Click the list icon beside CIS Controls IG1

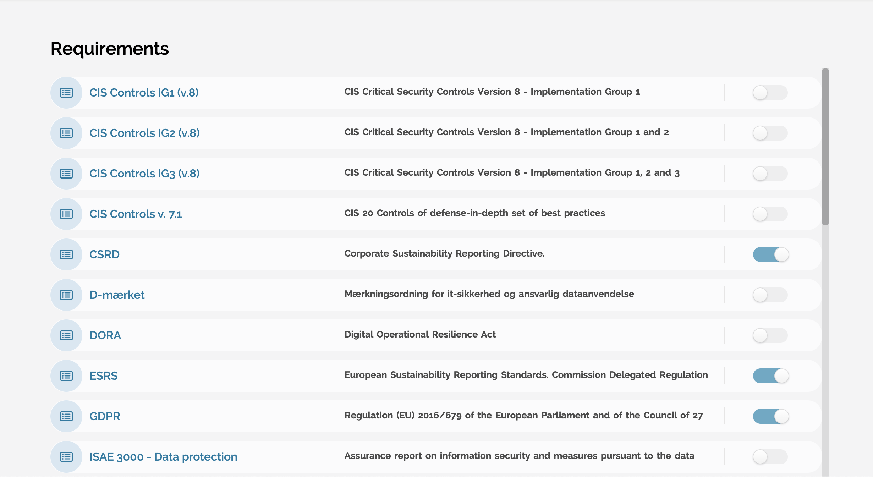coord(66,93)
